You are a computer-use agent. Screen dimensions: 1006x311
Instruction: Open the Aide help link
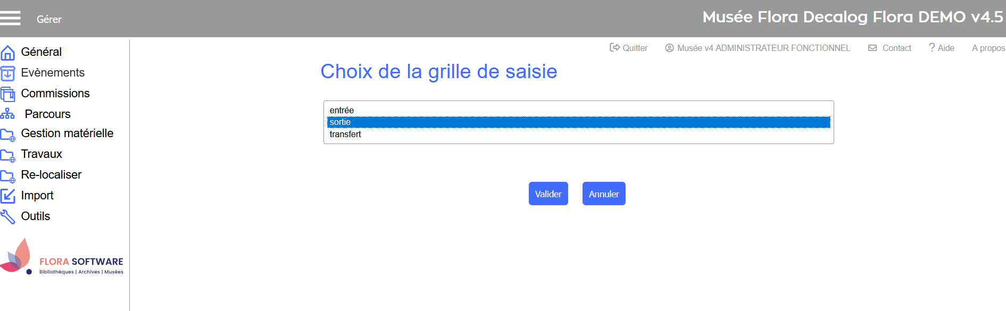tap(942, 48)
